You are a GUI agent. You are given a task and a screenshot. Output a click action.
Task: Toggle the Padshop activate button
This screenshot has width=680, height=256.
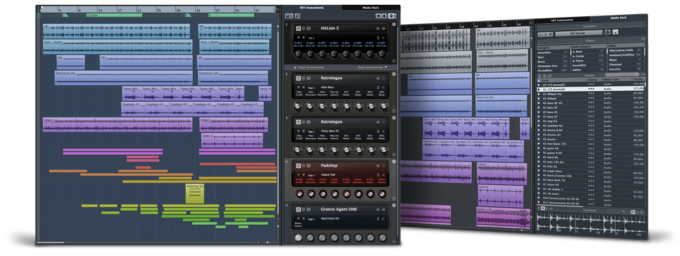(x=299, y=166)
